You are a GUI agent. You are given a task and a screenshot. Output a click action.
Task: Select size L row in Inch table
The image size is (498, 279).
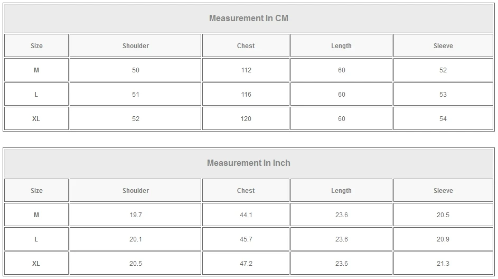click(x=36, y=239)
